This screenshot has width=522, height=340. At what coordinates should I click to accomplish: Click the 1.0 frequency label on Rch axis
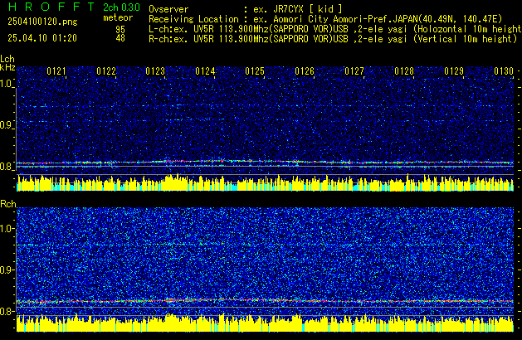click(7, 228)
